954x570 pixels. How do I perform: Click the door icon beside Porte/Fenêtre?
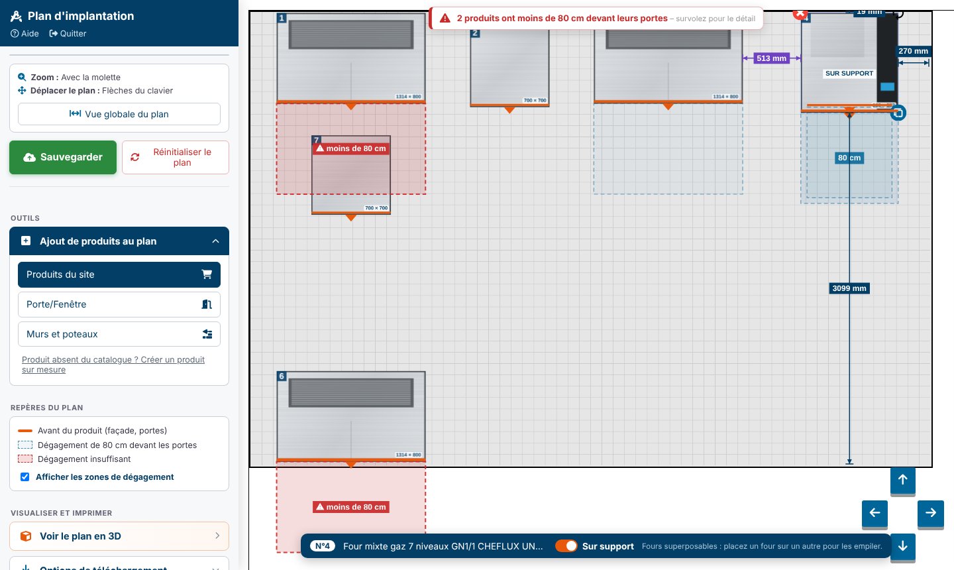pos(207,304)
